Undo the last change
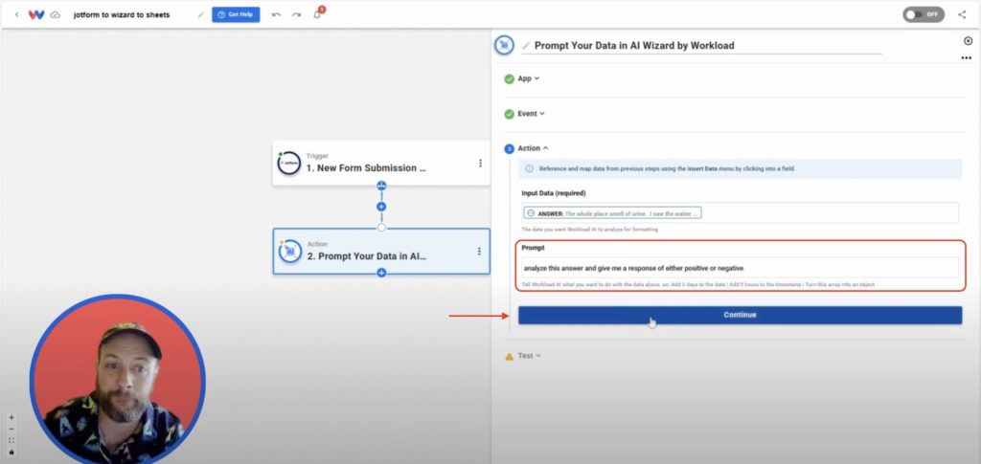Image resolution: width=981 pixels, height=464 pixels. (x=276, y=14)
